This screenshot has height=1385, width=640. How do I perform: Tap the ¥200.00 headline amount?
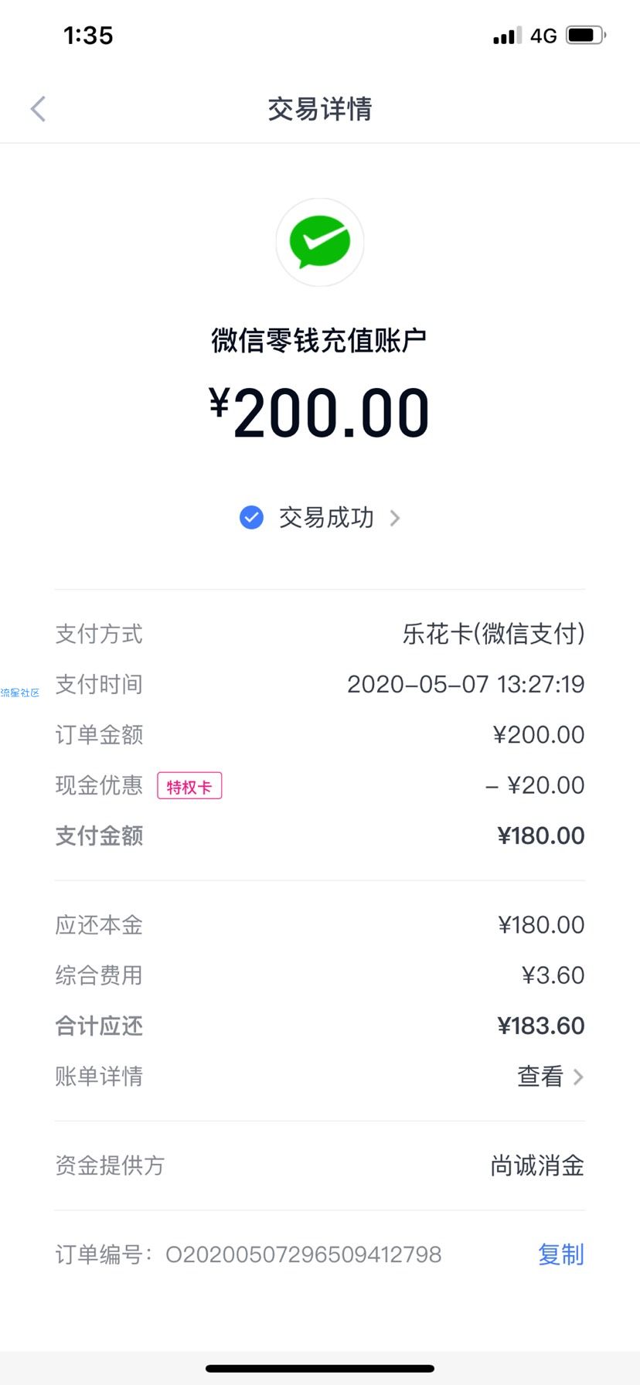319,413
